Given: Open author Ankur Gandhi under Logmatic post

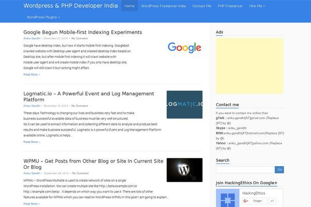Looking at the screenshot, I should click(x=32, y=106).
